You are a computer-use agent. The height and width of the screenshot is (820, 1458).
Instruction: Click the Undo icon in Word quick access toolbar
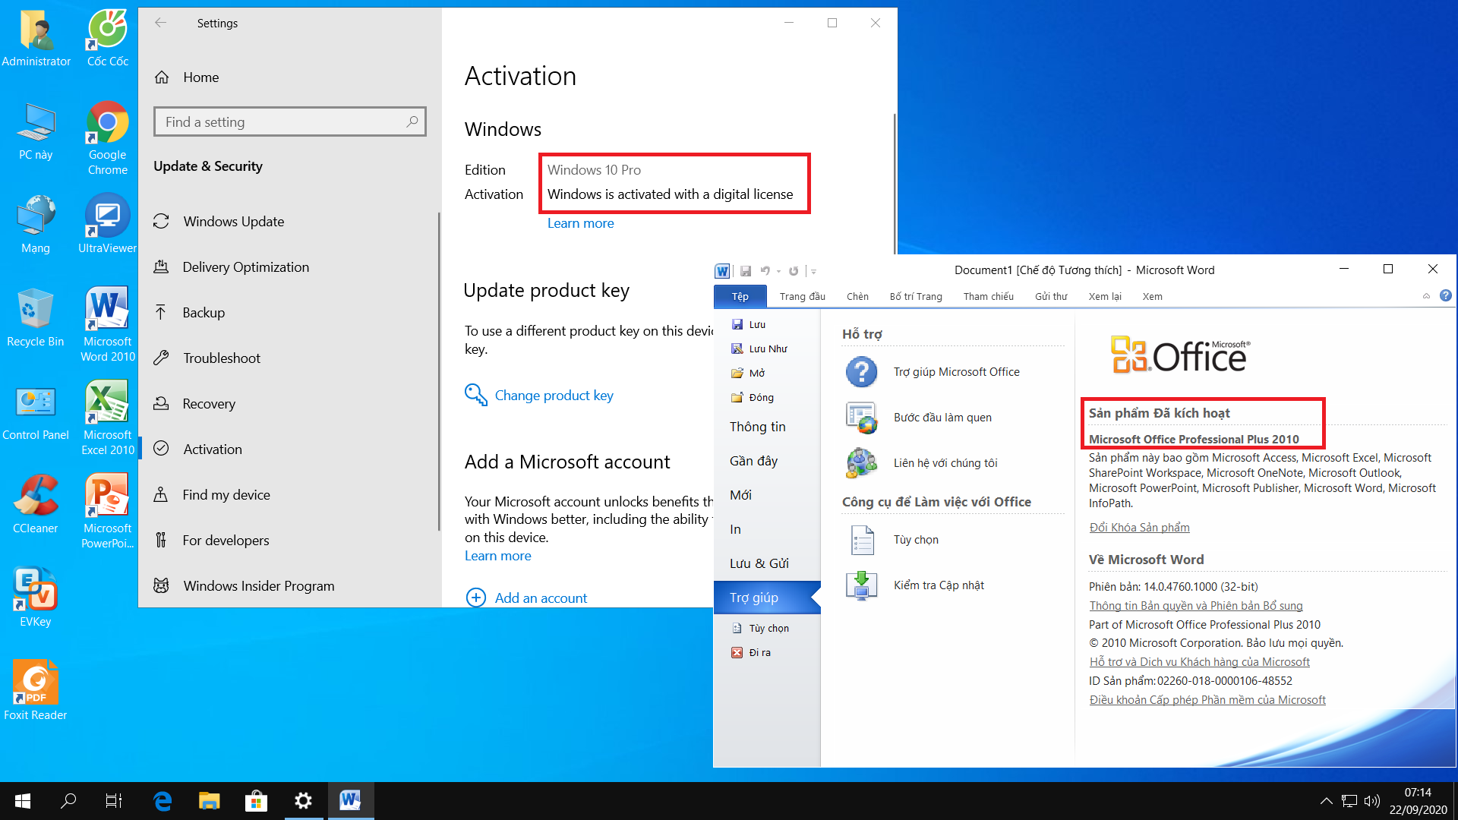coord(765,271)
